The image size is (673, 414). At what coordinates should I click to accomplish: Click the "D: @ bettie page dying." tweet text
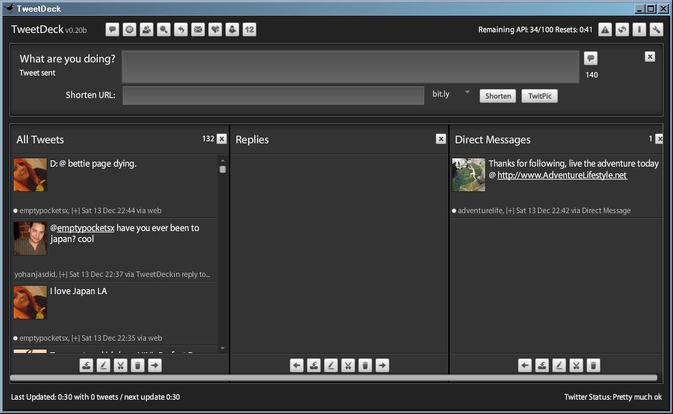click(93, 164)
